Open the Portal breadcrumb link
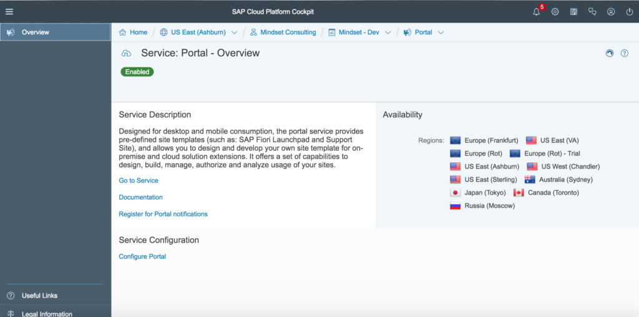This screenshot has height=317, width=639. pos(424,32)
